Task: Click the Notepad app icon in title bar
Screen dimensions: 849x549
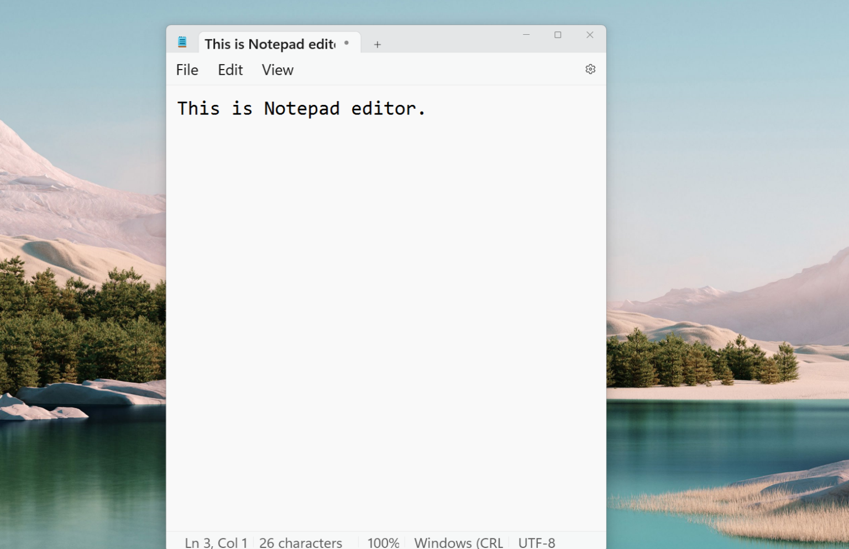Action: click(182, 42)
